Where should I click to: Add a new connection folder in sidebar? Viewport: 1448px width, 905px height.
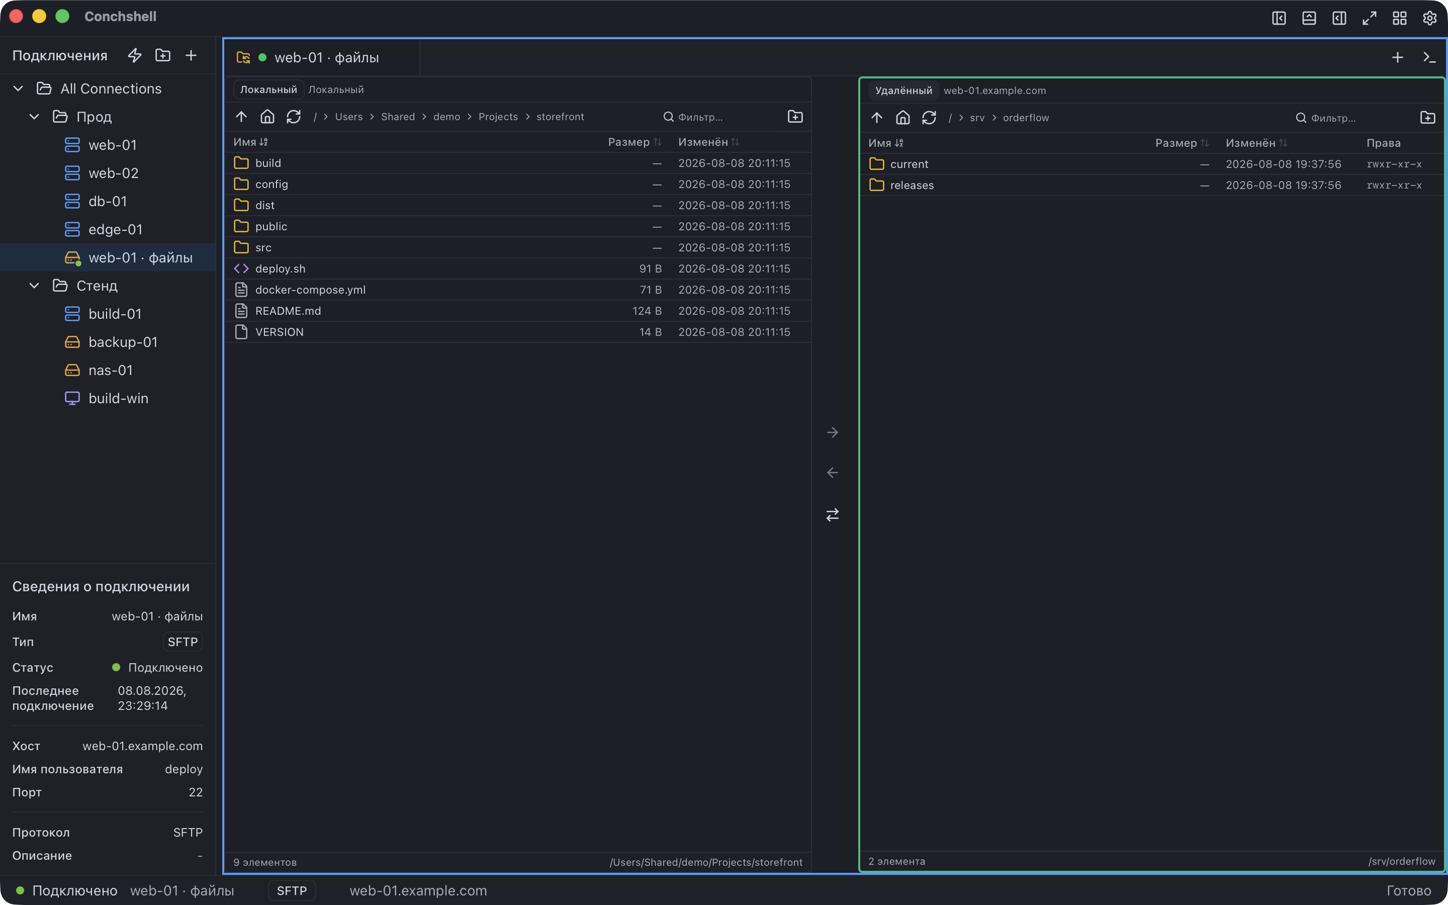point(163,56)
